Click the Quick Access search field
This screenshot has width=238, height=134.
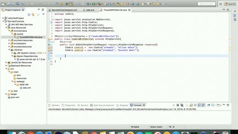207,4
